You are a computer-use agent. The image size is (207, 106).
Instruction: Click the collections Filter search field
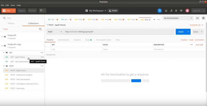23,18
